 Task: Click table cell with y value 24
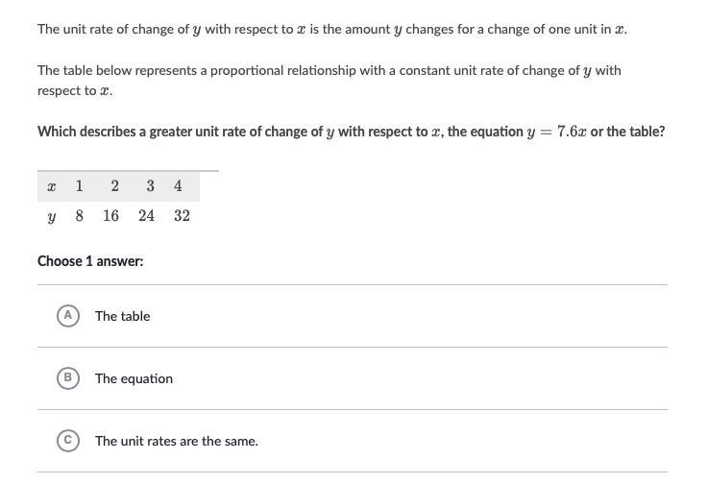(x=146, y=216)
